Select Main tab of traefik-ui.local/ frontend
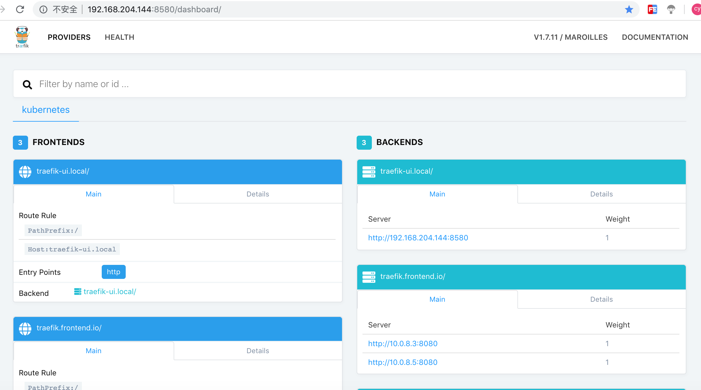Screen dimensions: 701x390 [94, 194]
